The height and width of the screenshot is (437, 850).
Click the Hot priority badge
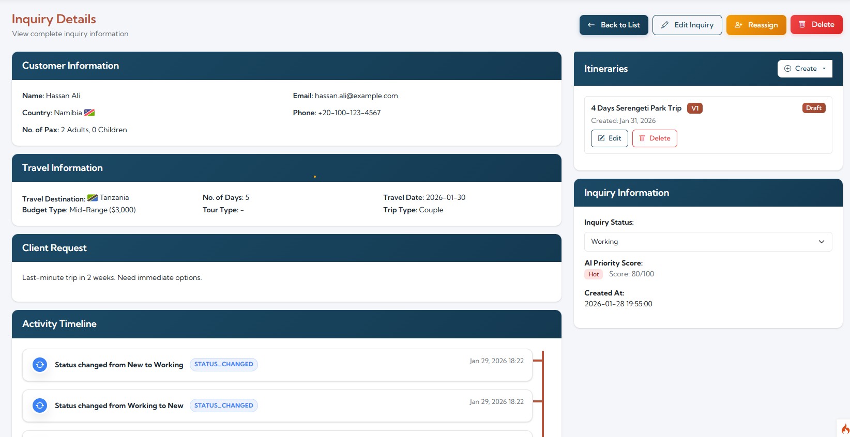594,274
